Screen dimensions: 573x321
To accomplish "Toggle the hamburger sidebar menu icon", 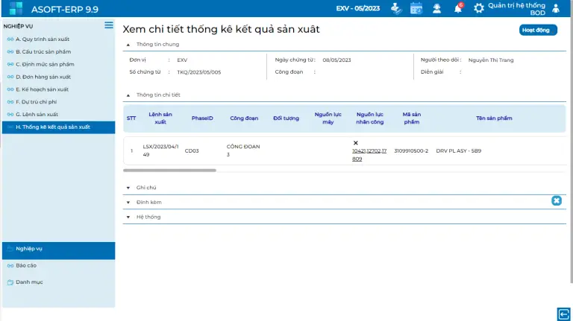I will click(x=109, y=25).
